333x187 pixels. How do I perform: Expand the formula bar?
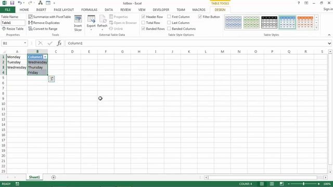tap(329, 43)
